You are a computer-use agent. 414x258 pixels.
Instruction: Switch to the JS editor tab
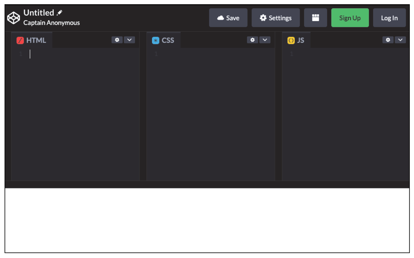[296, 40]
